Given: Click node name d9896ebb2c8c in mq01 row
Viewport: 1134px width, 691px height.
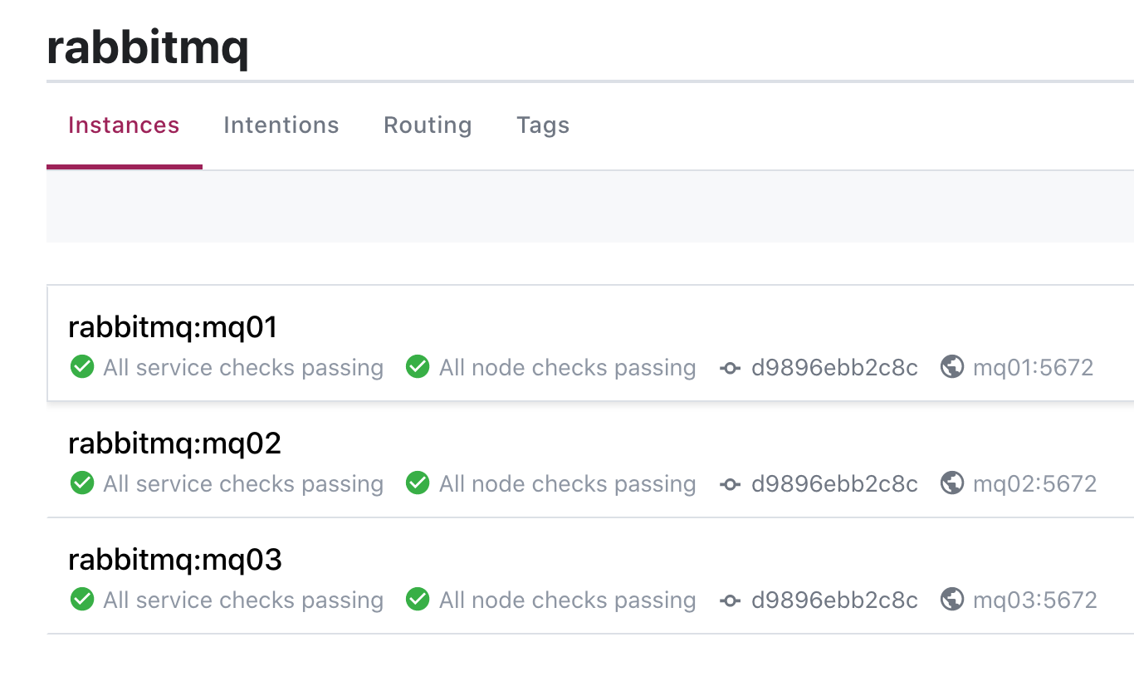Looking at the screenshot, I should coord(834,367).
